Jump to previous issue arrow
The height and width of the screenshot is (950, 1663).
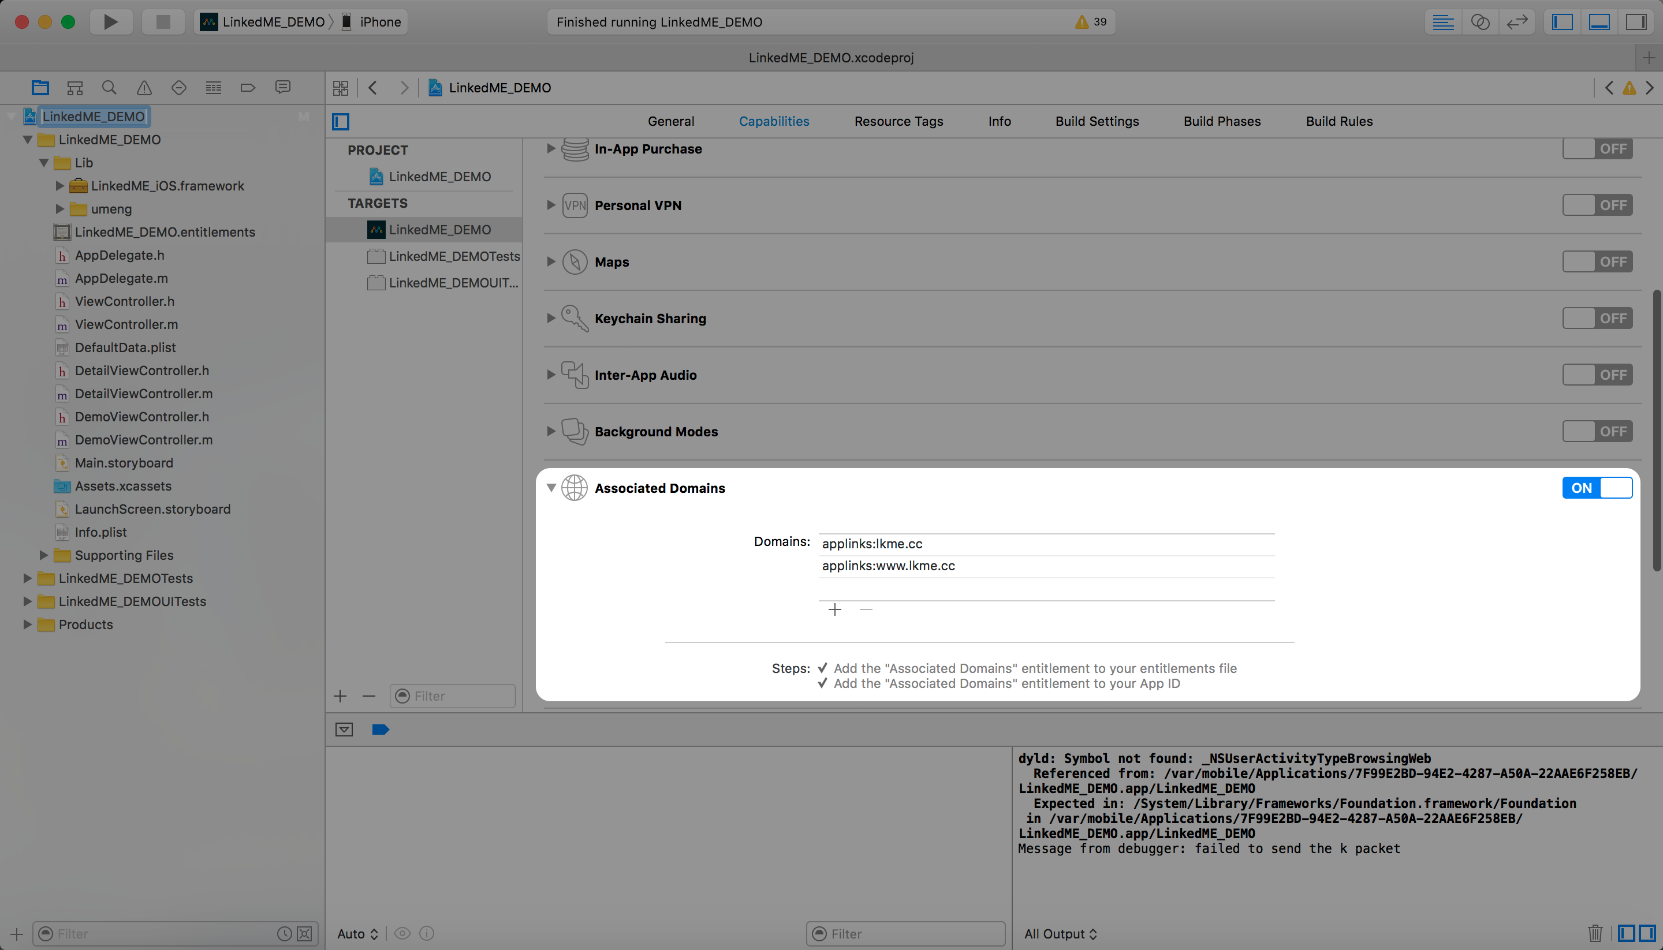point(1609,87)
